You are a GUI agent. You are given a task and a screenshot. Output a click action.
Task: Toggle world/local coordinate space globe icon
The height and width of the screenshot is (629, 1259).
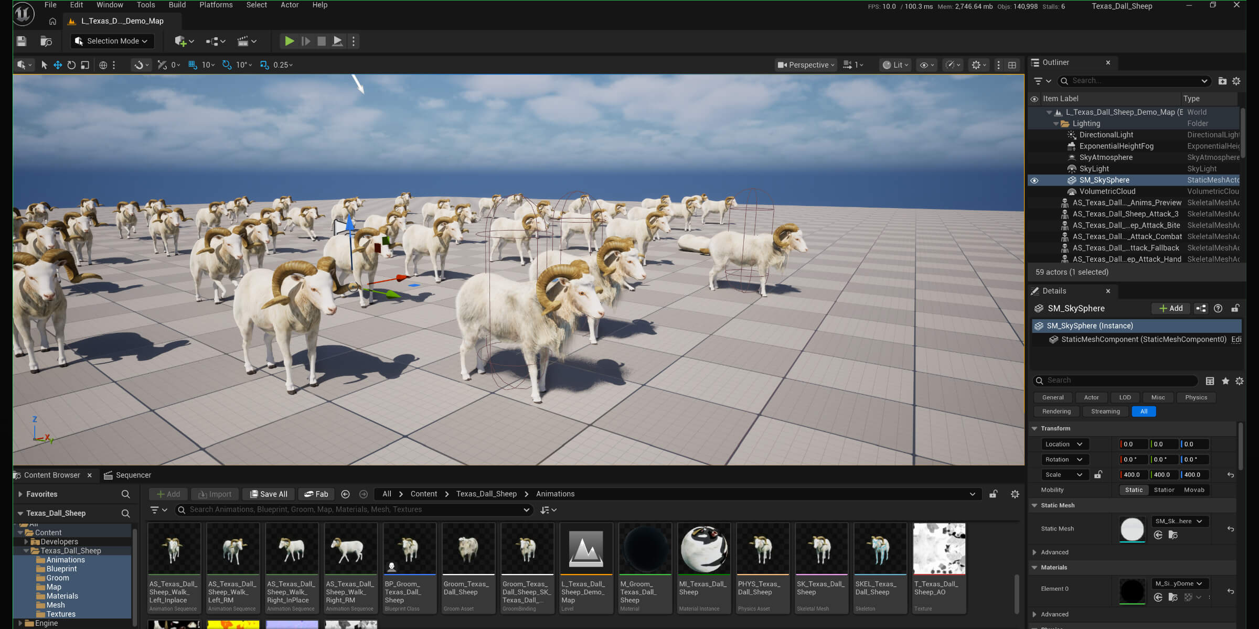[x=103, y=65]
